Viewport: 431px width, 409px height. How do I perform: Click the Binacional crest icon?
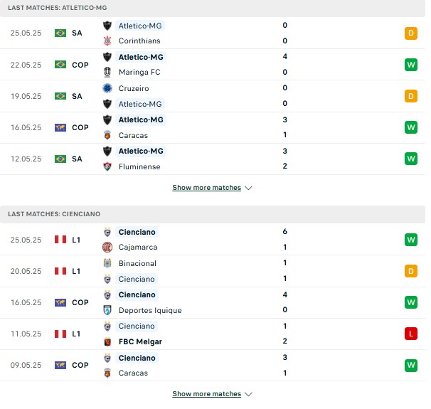click(x=107, y=263)
